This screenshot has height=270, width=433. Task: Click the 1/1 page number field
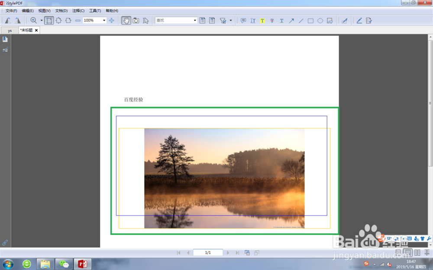point(208,252)
